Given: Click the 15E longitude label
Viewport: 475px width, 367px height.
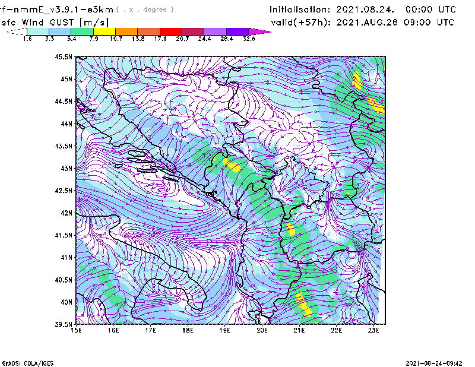Looking at the screenshot, I should [76, 330].
